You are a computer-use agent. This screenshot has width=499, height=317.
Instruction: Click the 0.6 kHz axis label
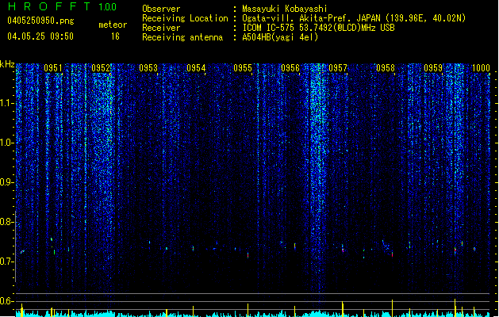[6, 301]
